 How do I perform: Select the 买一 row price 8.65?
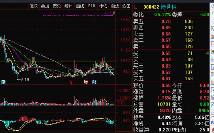[x=166, y=53]
